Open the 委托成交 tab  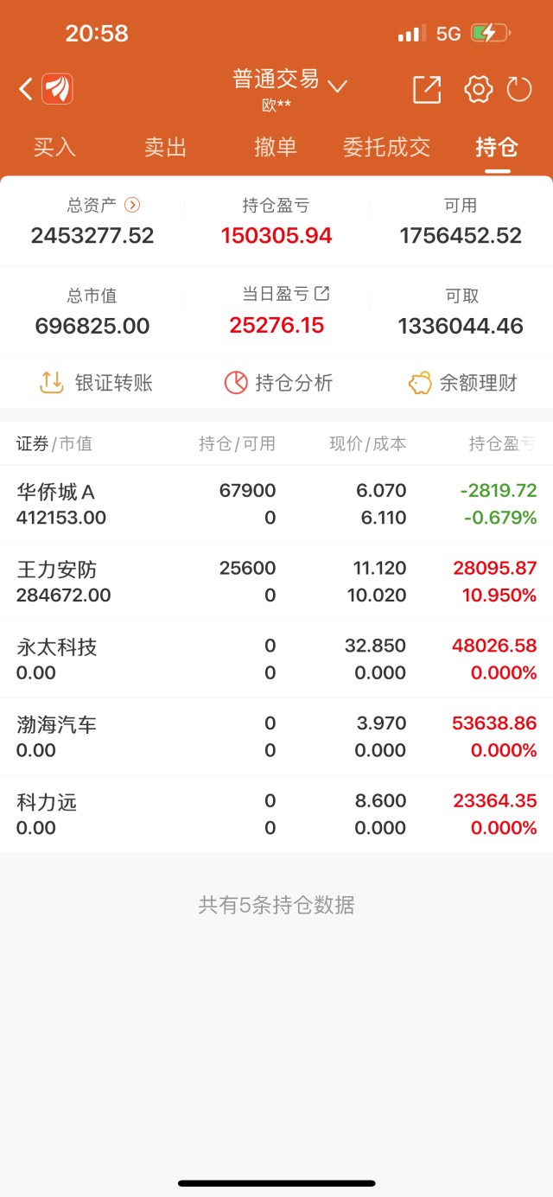point(386,147)
